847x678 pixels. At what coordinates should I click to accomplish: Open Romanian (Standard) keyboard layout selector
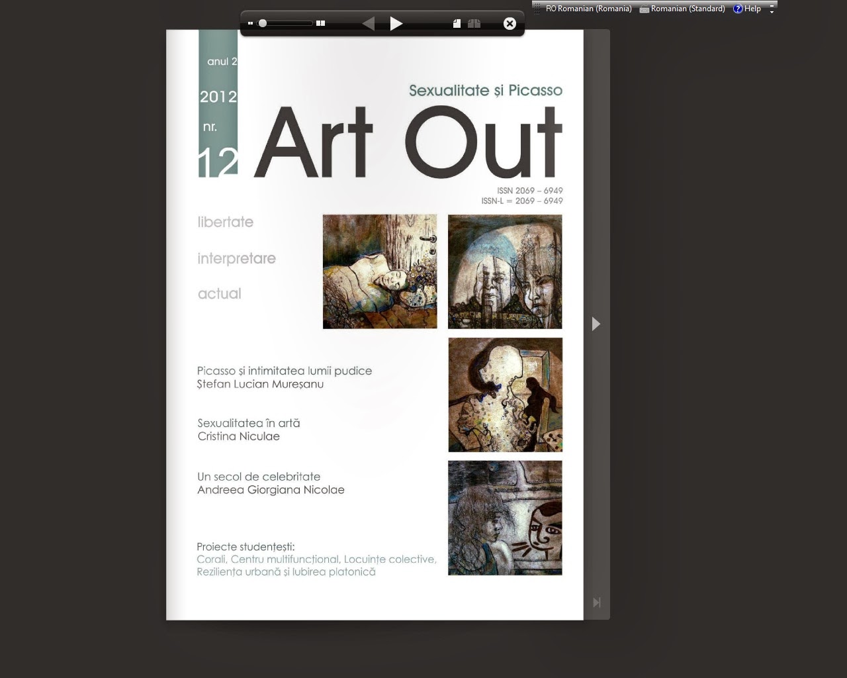pos(682,9)
